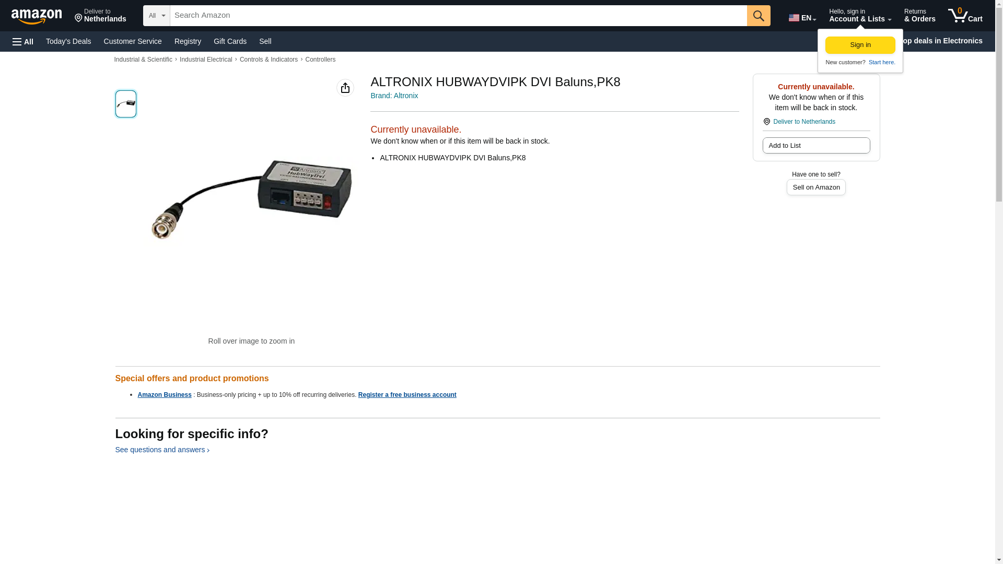Focus the Search Amazon input field
1003x564 pixels.
pos(458,16)
